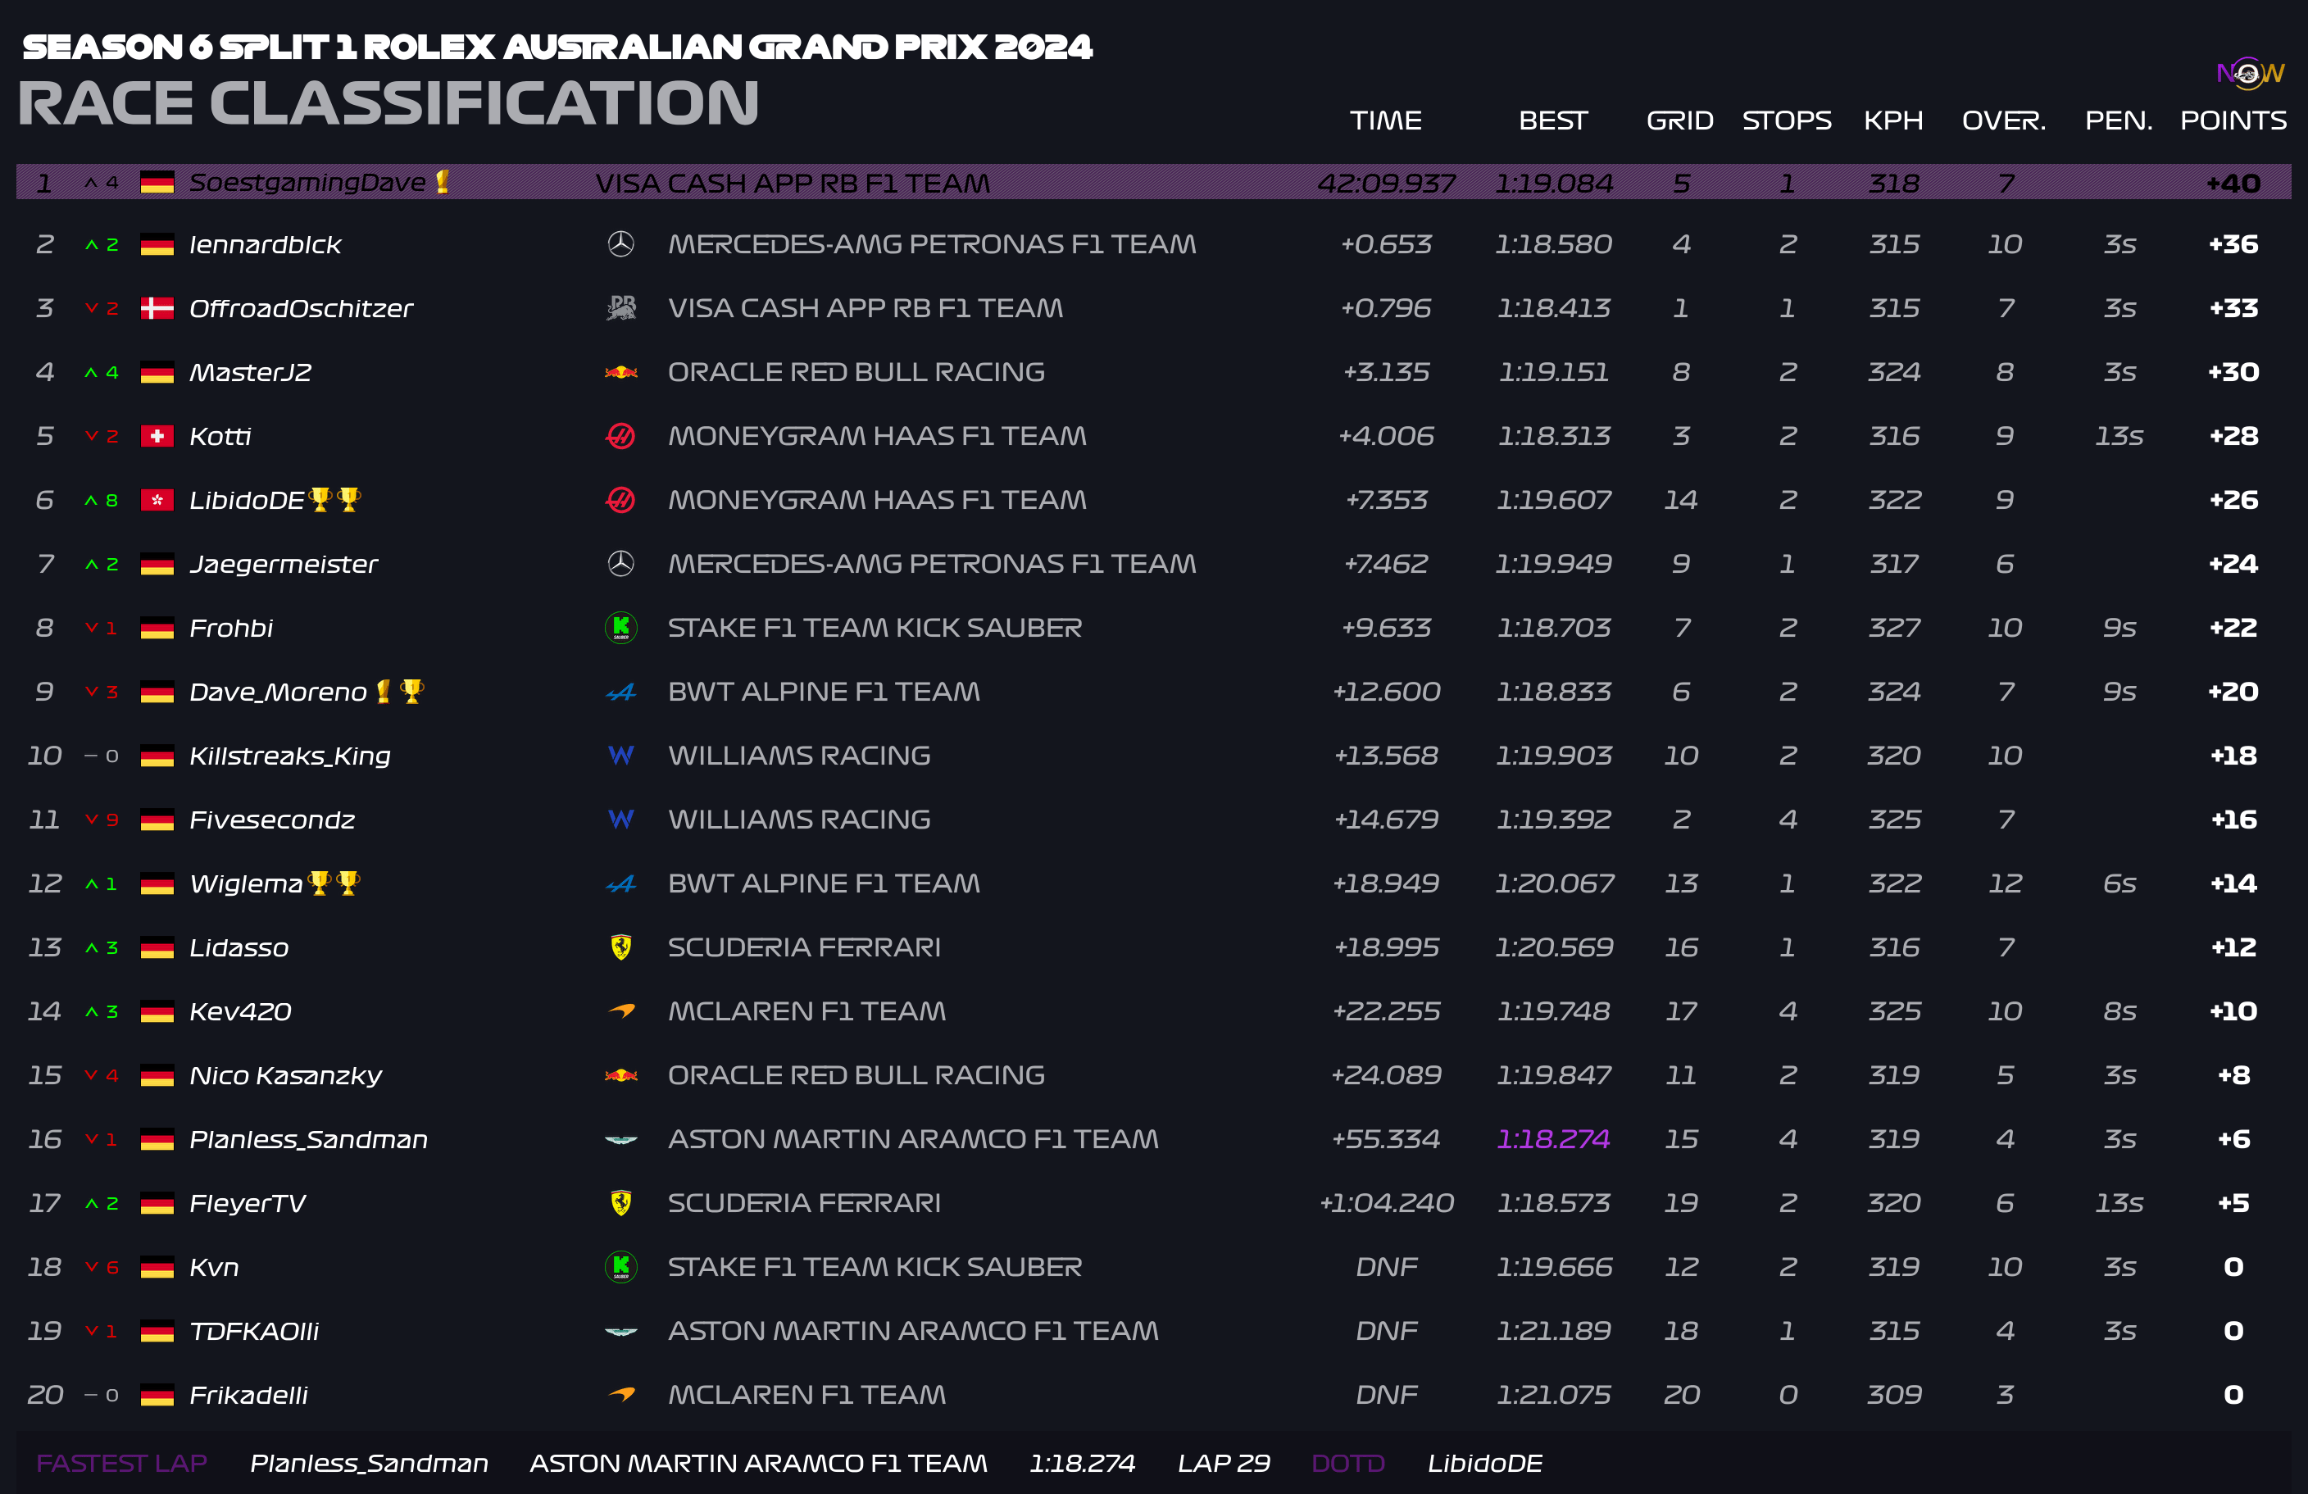Click the STOPS column header
The height and width of the screenshot is (1494, 2308).
click(x=1786, y=120)
